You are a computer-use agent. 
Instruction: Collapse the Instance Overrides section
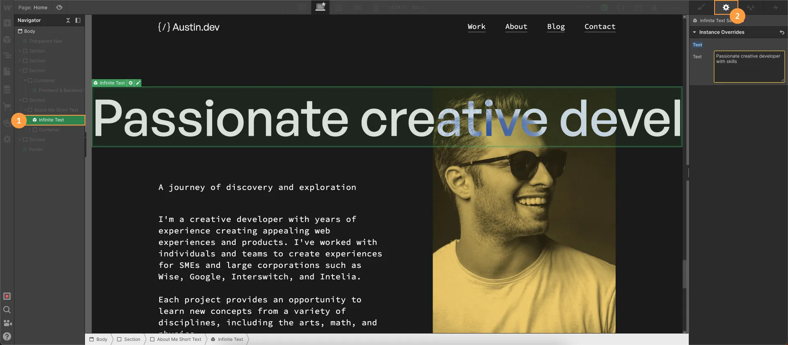[x=694, y=32]
